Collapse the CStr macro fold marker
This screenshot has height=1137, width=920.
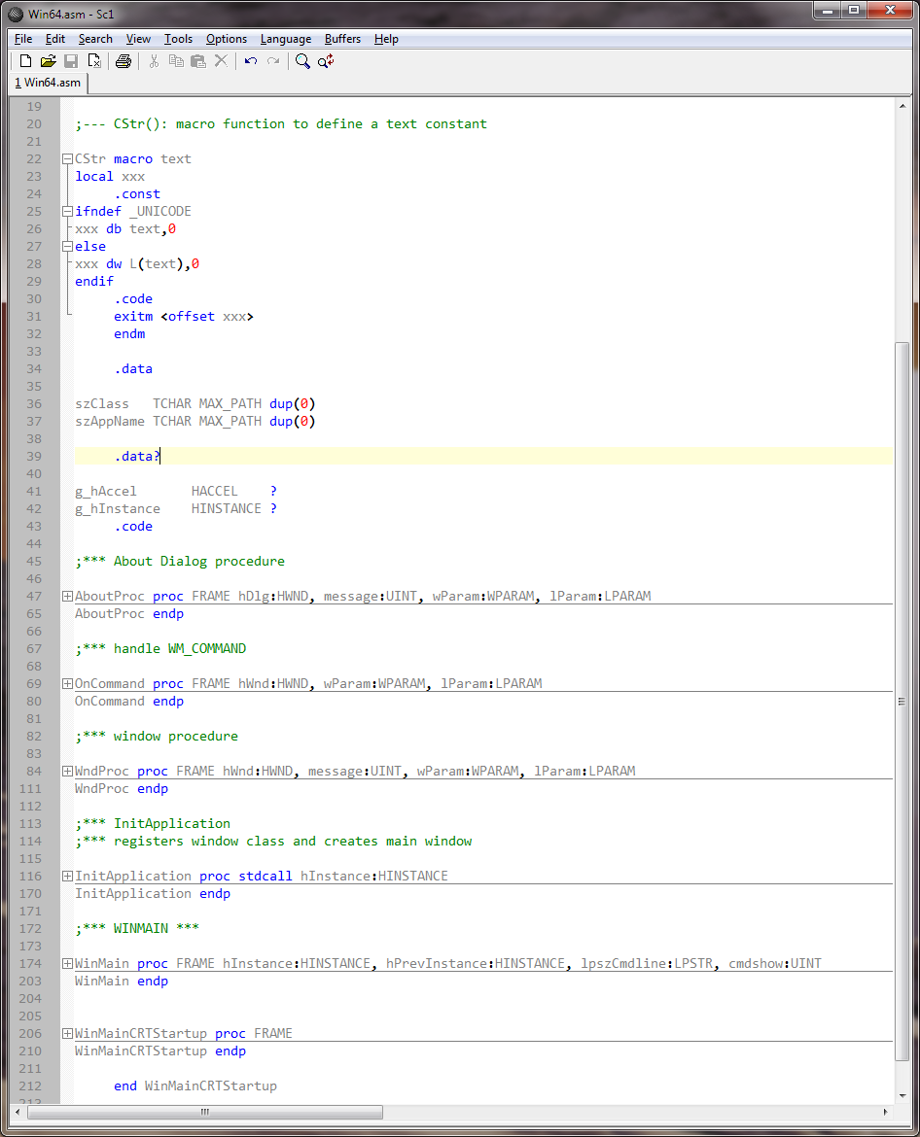pos(66,159)
